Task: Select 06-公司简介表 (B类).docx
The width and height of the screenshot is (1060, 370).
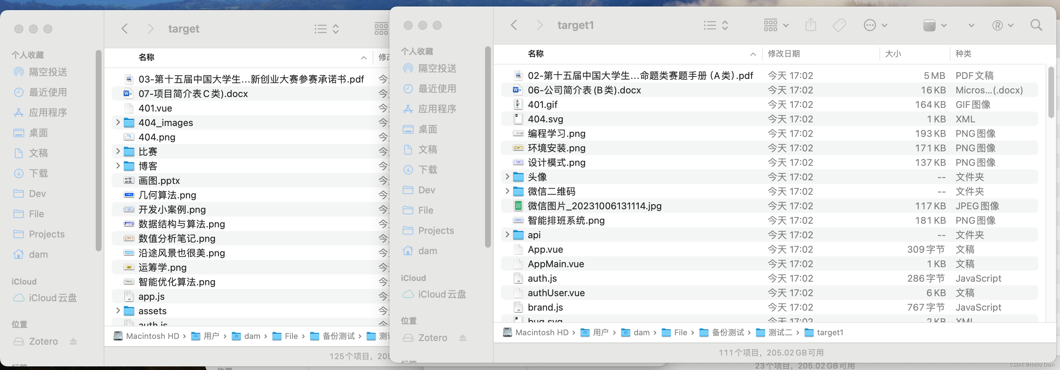Action: (x=769, y=90)
